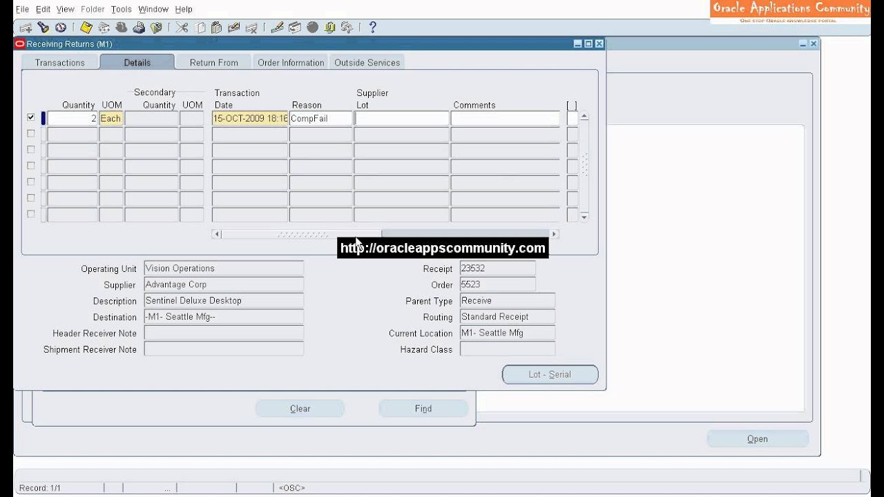
Task: Click the Transaction Date field 15-OCT-2009
Action: click(x=250, y=118)
